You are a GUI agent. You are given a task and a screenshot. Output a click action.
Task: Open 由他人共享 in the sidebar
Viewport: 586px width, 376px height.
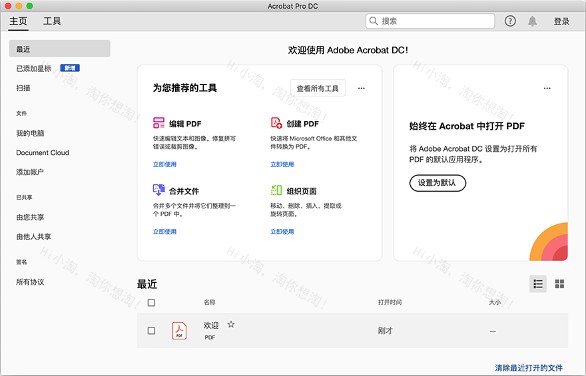pyautogui.click(x=34, y=237)
